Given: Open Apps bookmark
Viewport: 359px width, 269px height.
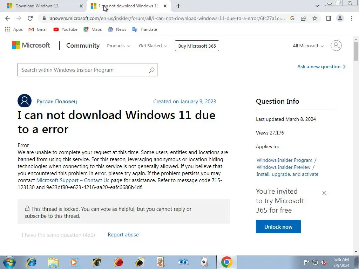Looking at the screenshot, I should click(x=14, y=29).
